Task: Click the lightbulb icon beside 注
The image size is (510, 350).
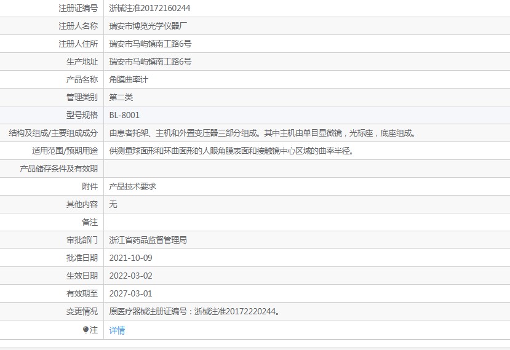Action: [86, 330]
